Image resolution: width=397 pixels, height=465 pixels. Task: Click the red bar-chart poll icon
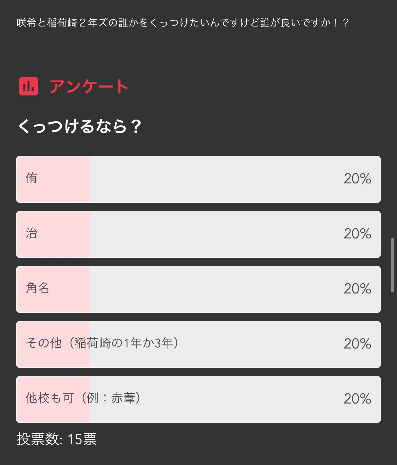tap(29, 86)
